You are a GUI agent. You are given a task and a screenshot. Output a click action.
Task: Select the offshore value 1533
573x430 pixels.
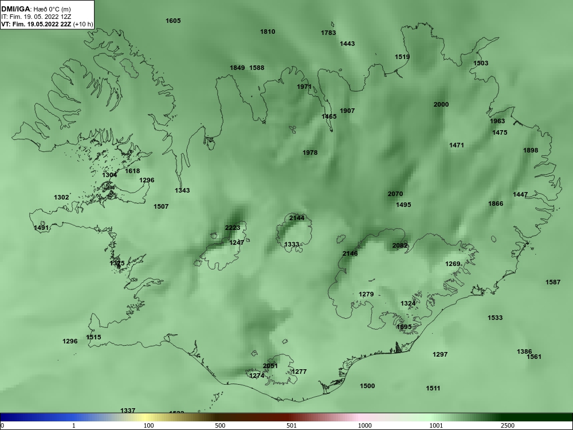pyautogui.click(x=495, y=318)
